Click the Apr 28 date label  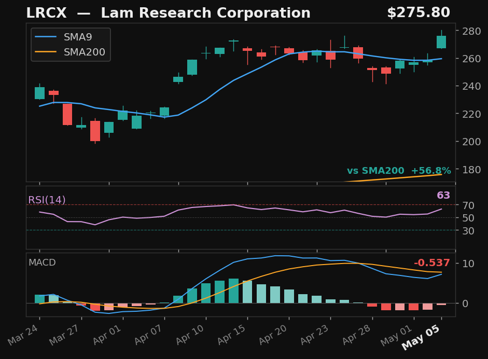(x=357, y=335)
